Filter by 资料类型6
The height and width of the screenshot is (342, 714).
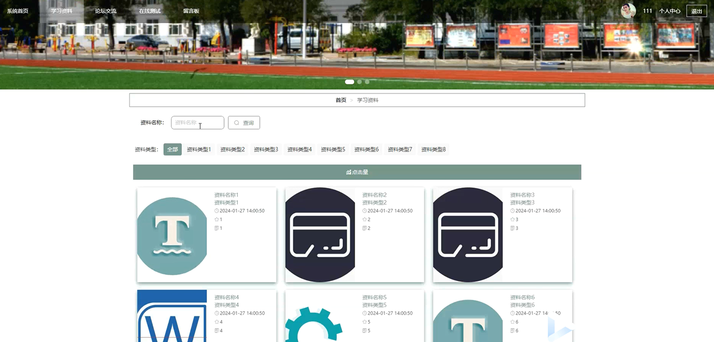(366, 150)
